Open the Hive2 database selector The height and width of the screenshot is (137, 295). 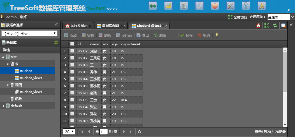(29, 34)
